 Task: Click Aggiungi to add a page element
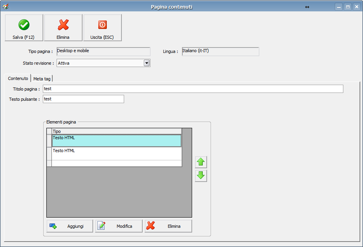tap(70, 226)
